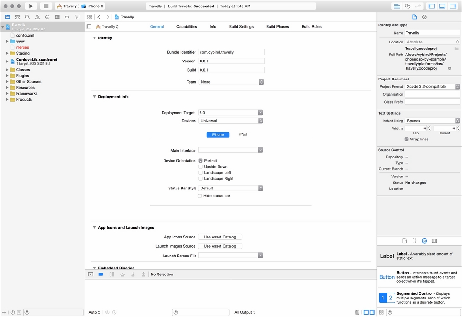Screen dimensions: 462x317
Task: Uncheck the Portrait orientation
Action: point(201,160)
